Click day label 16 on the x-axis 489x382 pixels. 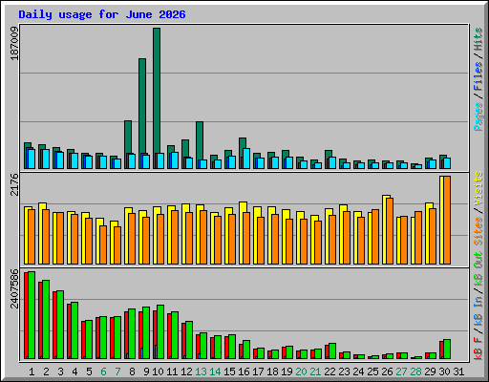(x=244, y=371)
